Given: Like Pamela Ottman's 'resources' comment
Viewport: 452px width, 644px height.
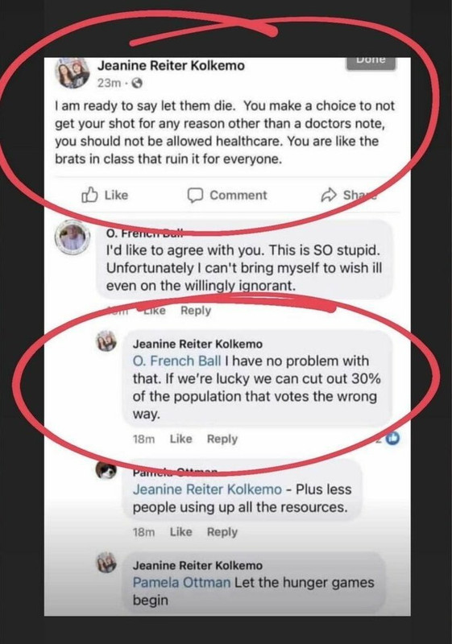Looking at the screenshot, I should tap(180, 532).
